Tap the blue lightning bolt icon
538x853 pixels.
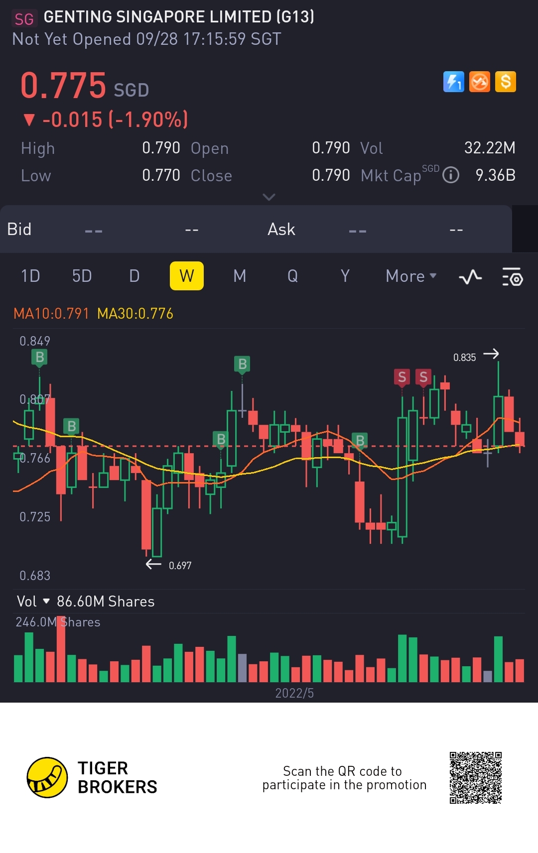coord(453,82)
